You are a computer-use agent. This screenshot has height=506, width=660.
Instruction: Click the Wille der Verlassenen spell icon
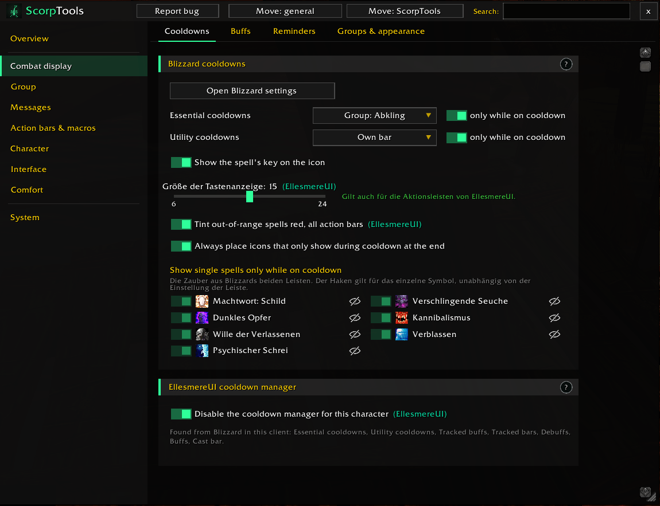tap(202, 335)
